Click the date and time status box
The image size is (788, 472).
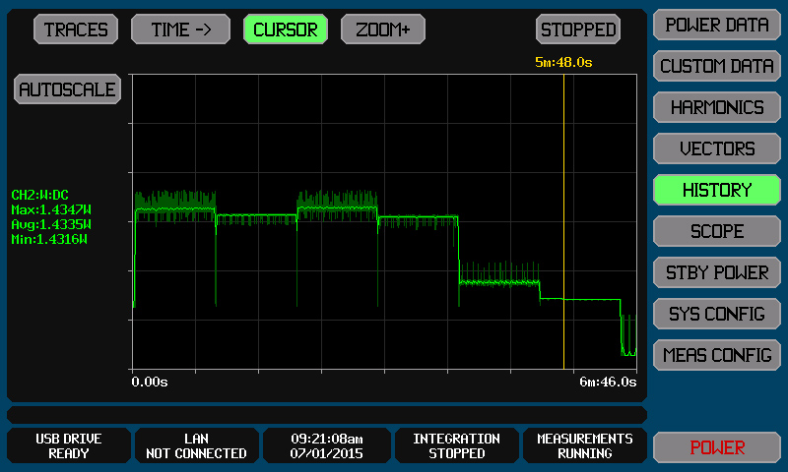coord(327,445)
